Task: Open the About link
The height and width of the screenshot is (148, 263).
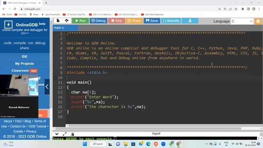Action: (x=8, y=121)
